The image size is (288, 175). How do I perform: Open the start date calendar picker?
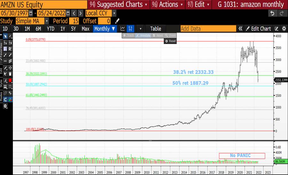[x=31, y=13]
